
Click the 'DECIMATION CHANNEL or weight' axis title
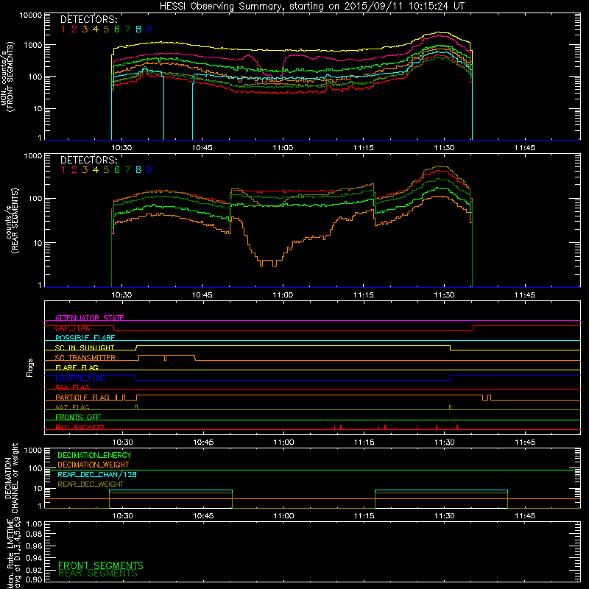pos(11,478)
